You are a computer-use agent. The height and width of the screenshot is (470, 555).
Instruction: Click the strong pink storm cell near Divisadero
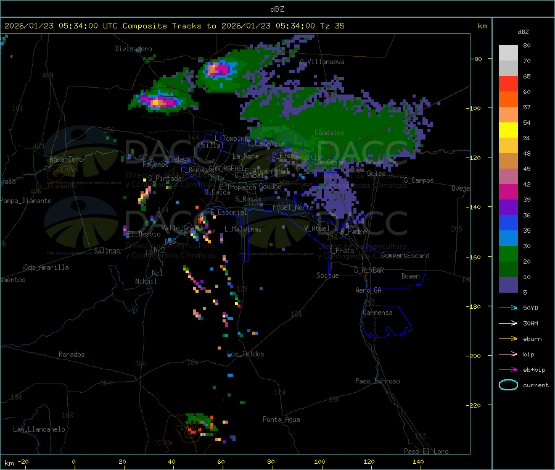(x=218, y=69)
